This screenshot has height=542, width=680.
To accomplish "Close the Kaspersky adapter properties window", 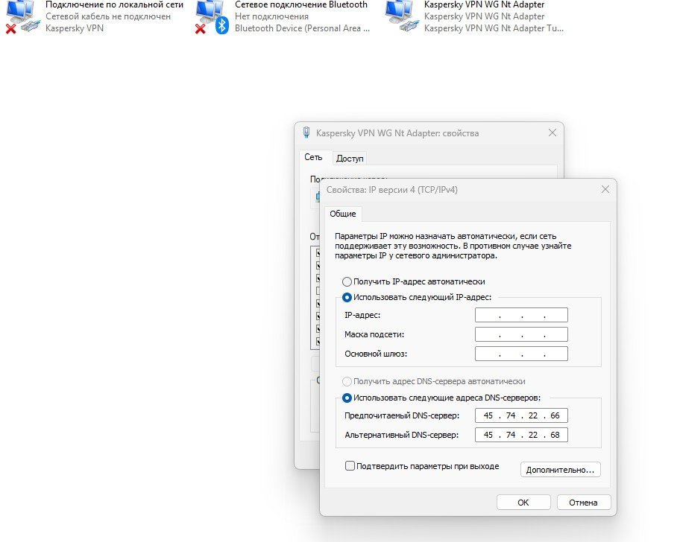I will [x=552, y=133].
